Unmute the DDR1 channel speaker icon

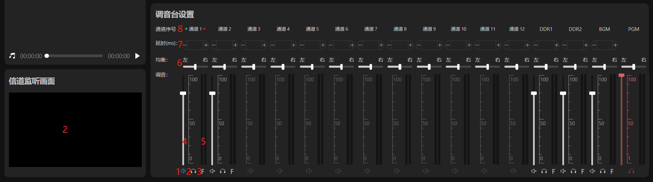[534, 171]
